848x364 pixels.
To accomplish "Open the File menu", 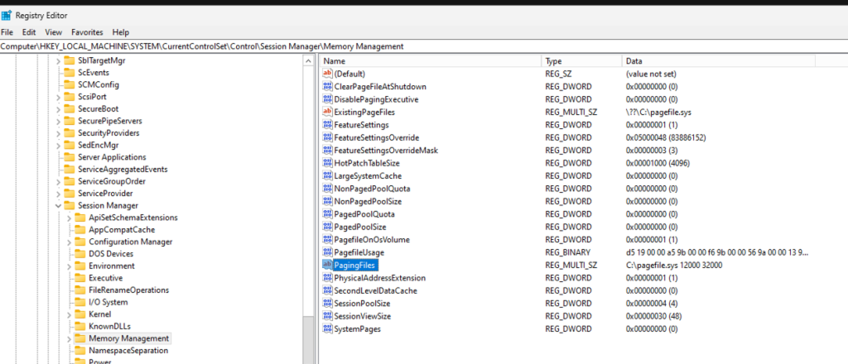I will pyautogui.click(x=7, y=31).
